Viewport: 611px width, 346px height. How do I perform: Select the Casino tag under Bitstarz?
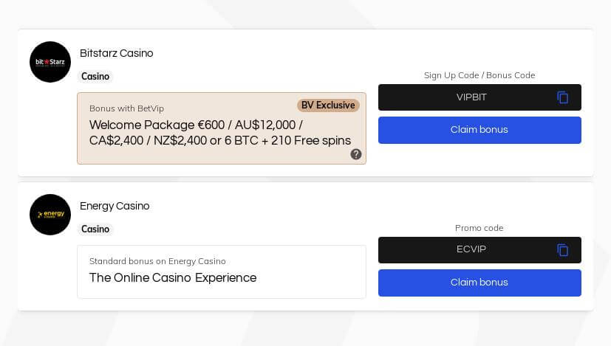pos(95,76)
